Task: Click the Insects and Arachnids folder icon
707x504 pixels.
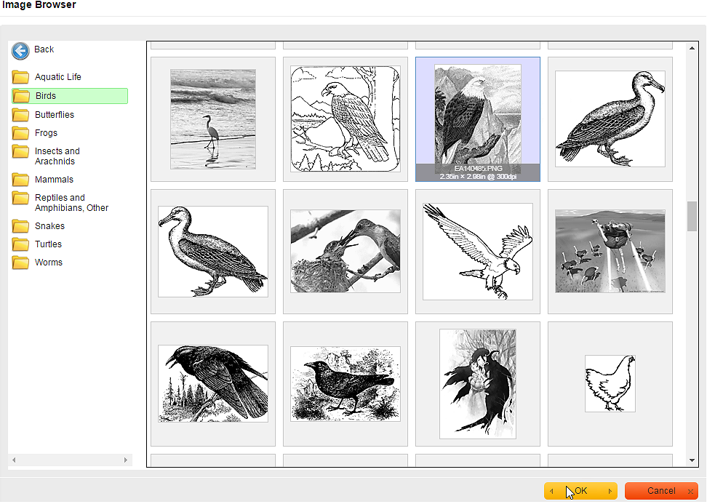Action: [x=21, y=151]
